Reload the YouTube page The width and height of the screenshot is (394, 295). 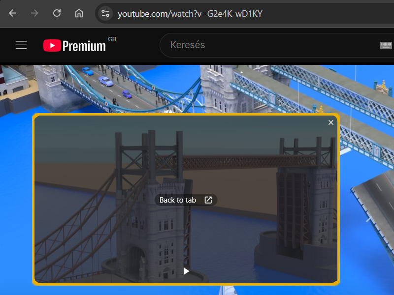pos(57,13)
